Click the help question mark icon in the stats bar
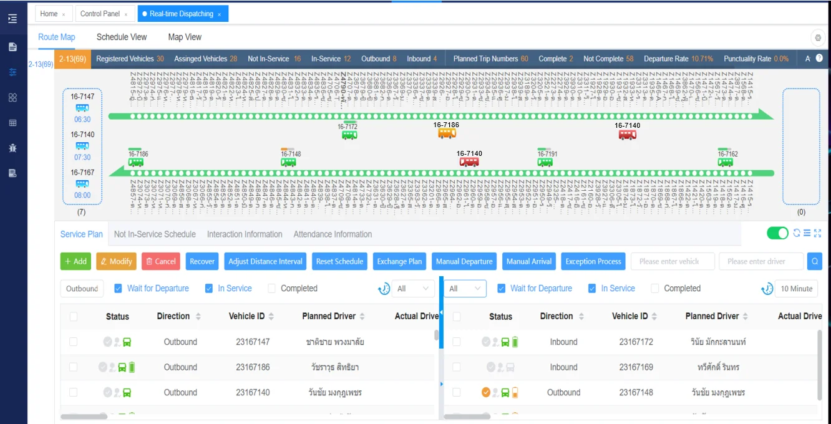The image size is (831, 424). click(819, 58)
